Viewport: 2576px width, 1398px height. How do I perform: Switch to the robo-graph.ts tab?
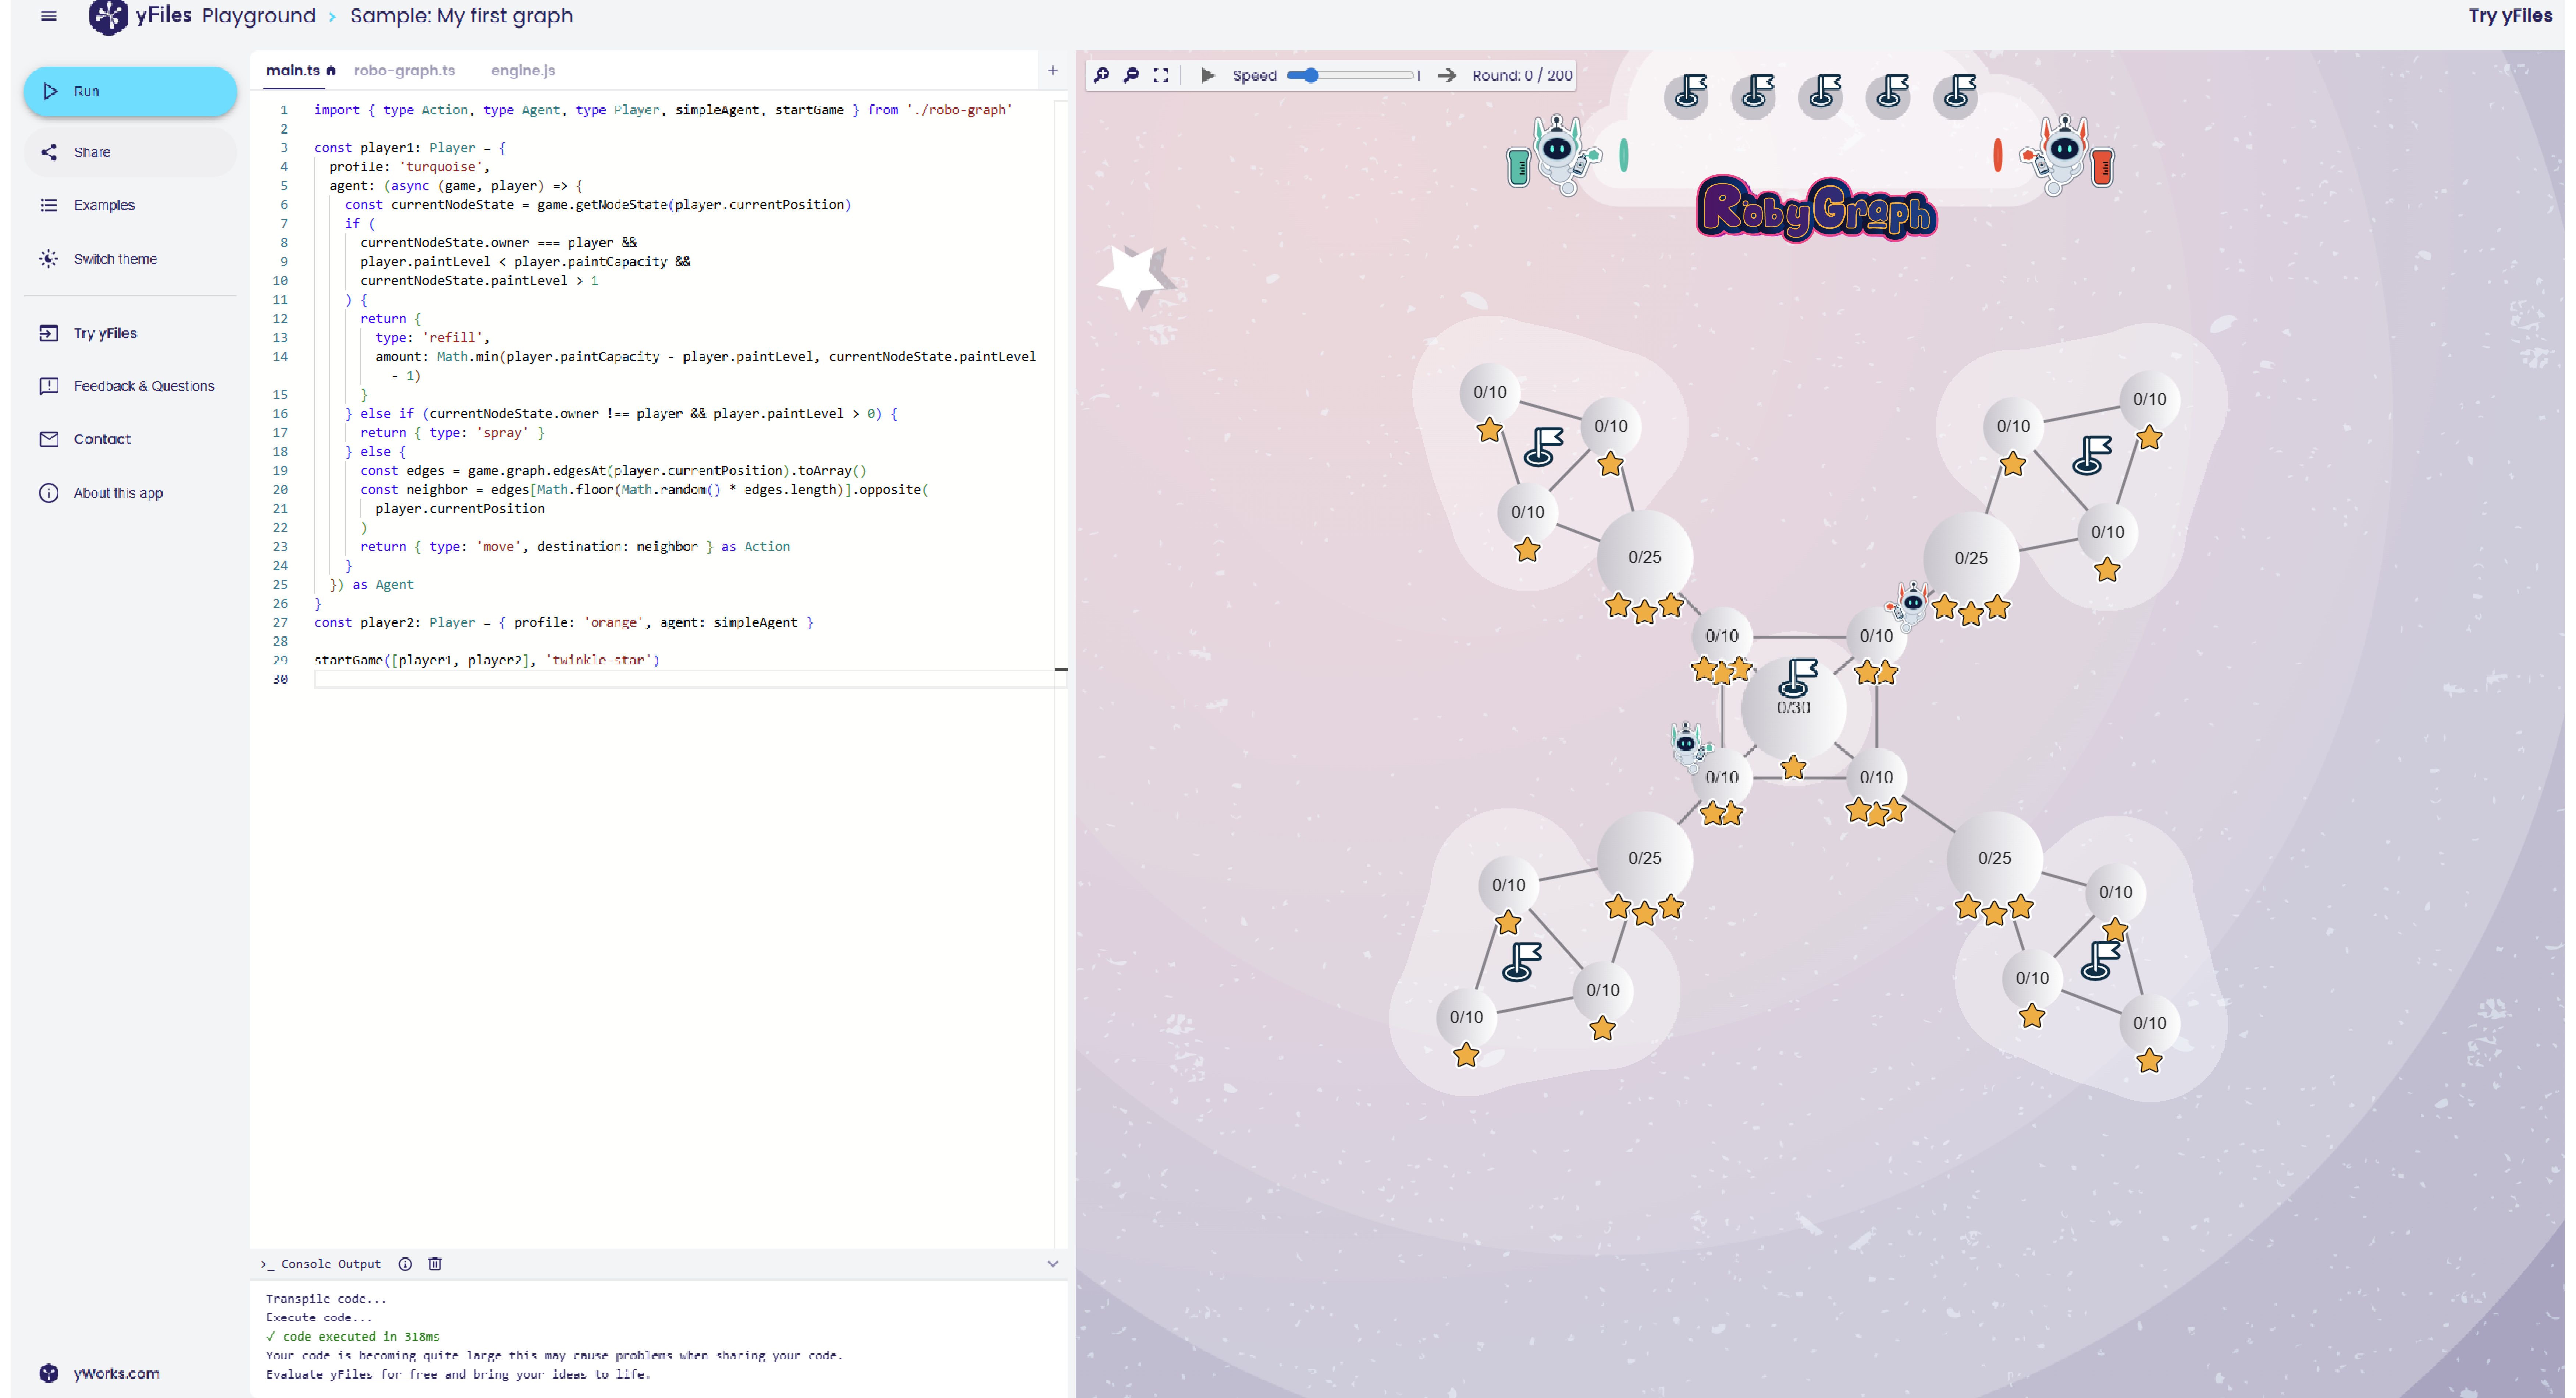404,70
